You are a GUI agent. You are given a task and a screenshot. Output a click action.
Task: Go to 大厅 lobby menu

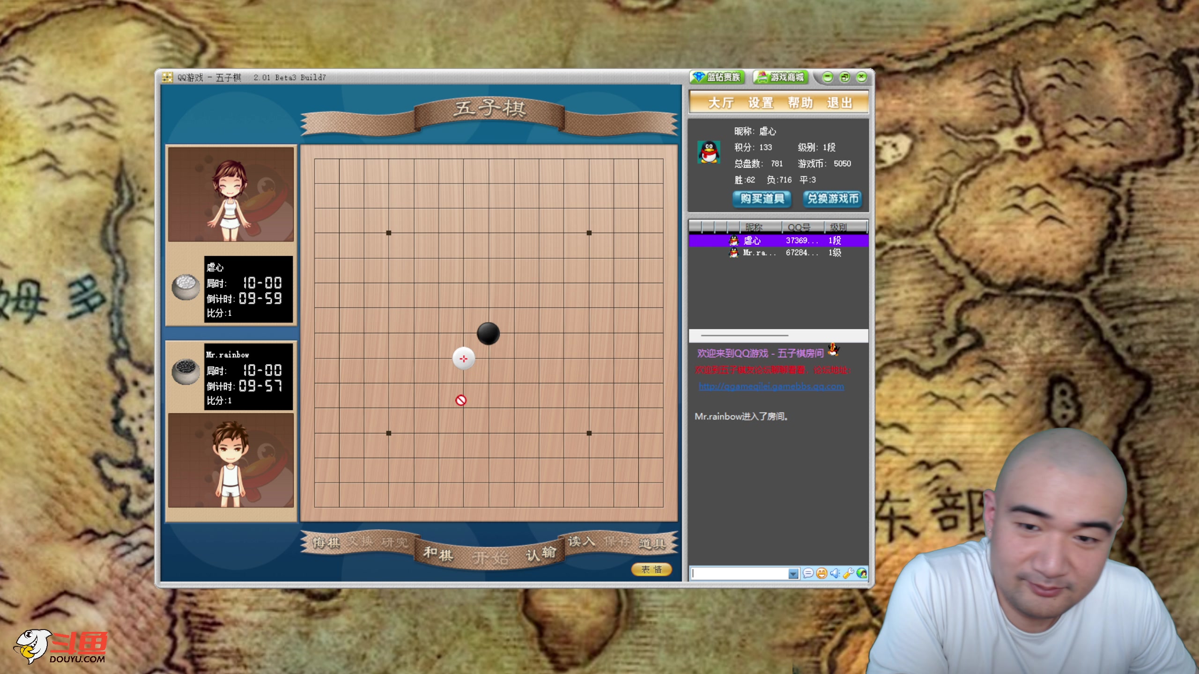[x=721, y=103]
